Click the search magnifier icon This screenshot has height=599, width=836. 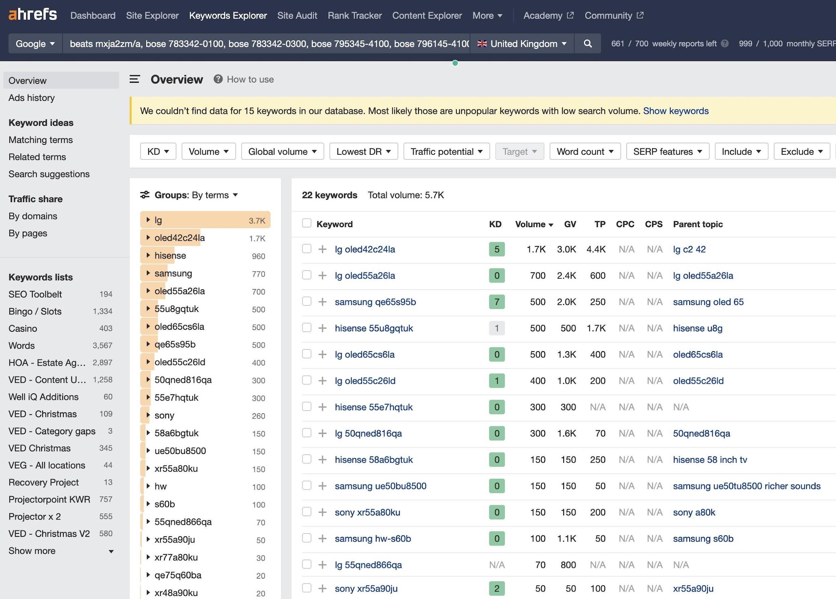pyautogui.click(x=587, y=43)
